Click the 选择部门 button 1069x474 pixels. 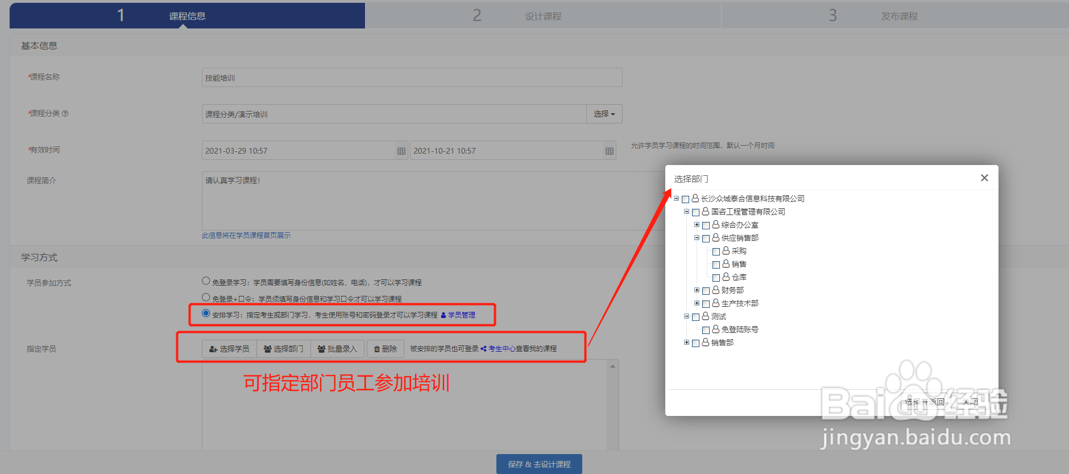[x=283, y=349]
